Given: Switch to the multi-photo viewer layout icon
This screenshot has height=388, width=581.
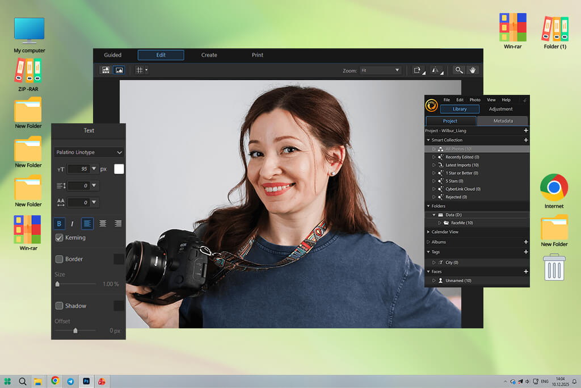Looking at the screenshot, I should click(106, 70).
